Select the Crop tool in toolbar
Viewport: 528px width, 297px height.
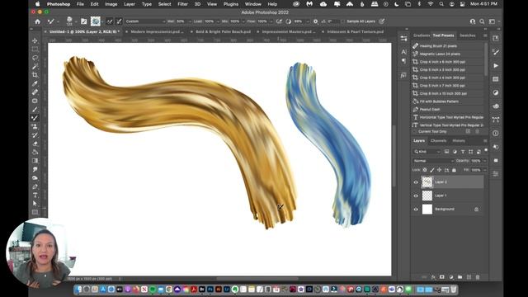pyautogui.click(x=35, y=75)
